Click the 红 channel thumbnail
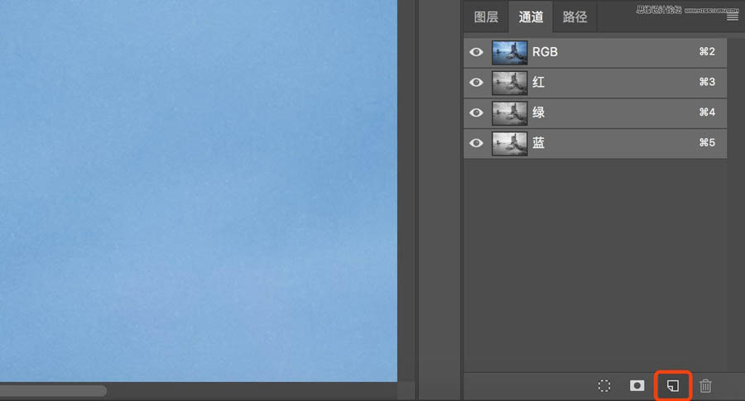745x401 pixels. [x=509, y=83]
